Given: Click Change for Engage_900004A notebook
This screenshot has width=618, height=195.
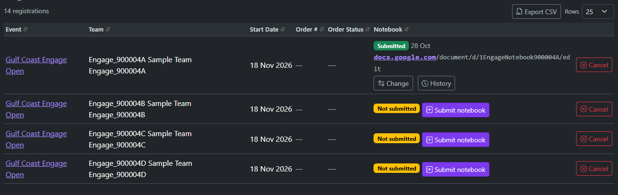Looking at the screenshot, I should (x=393, y=83).
